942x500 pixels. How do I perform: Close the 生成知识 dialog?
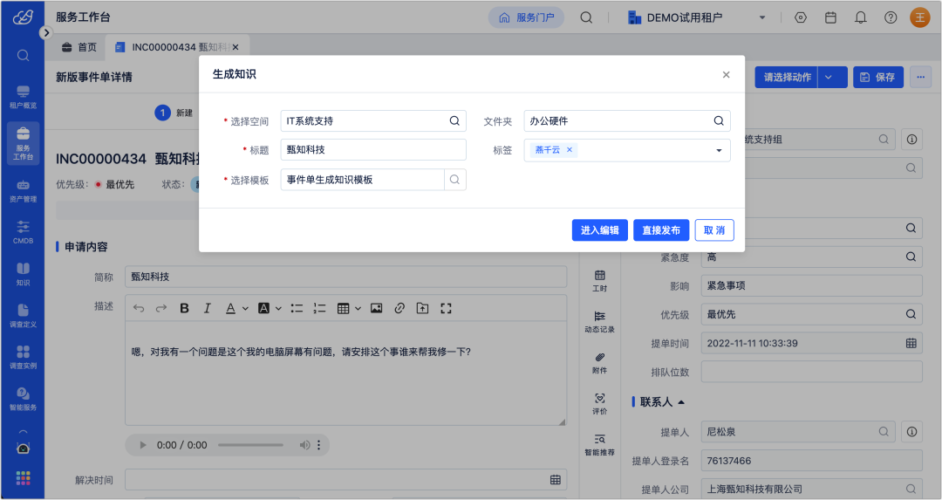(x=726, y=74)
